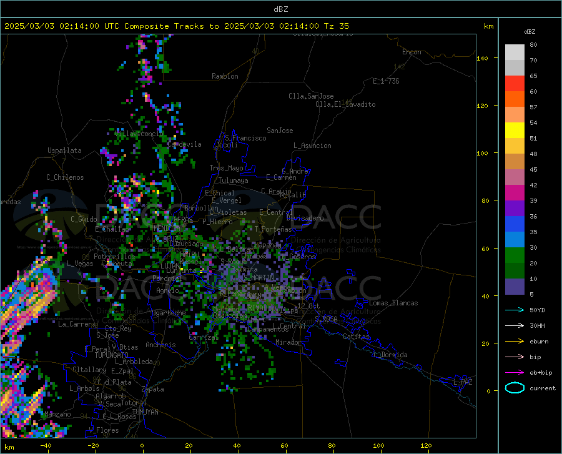
Task: Click the -40 km horizontal axis tick label
Action: coord(46,446)
